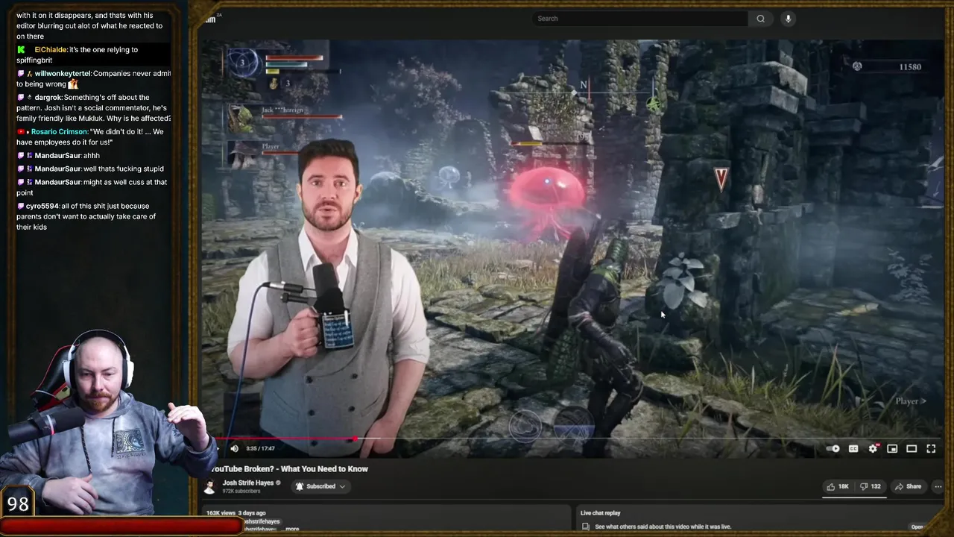Click the Twitch badge beside cyro5594

click(21, 206)
